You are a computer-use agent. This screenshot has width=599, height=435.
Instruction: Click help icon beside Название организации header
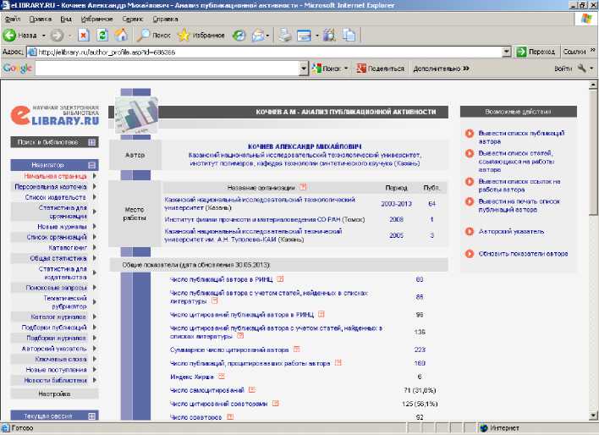[x=304, y=187]
